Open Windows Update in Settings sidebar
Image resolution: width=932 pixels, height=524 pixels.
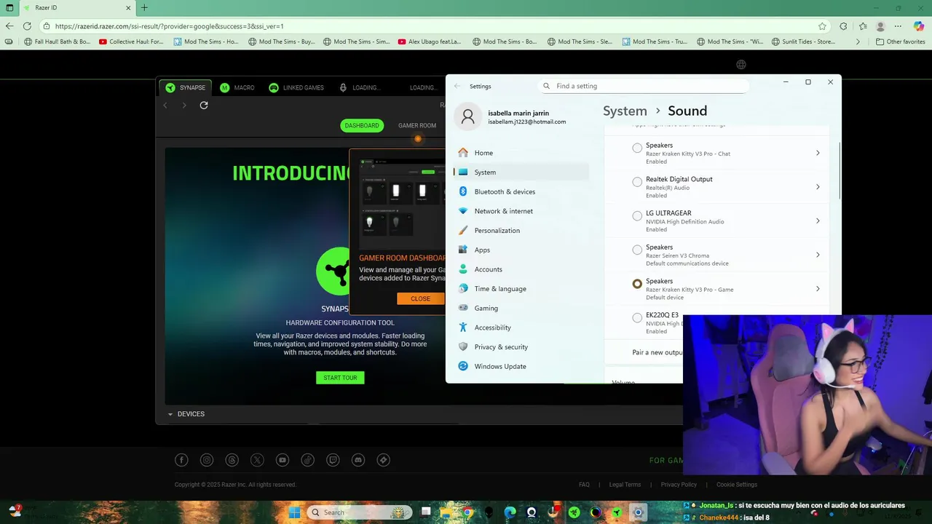(x=521, y=366)
